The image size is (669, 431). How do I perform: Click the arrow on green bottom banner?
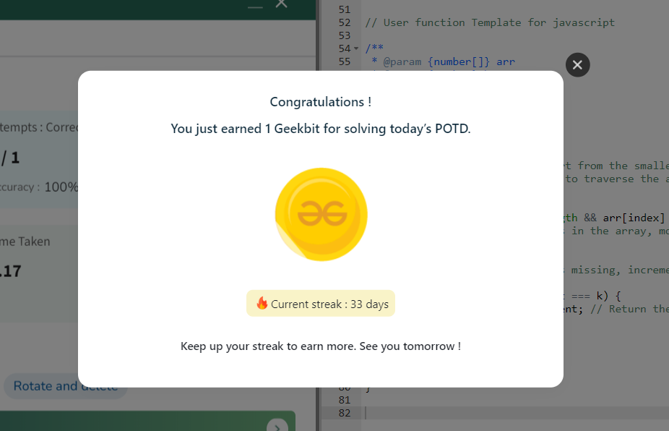277,427
